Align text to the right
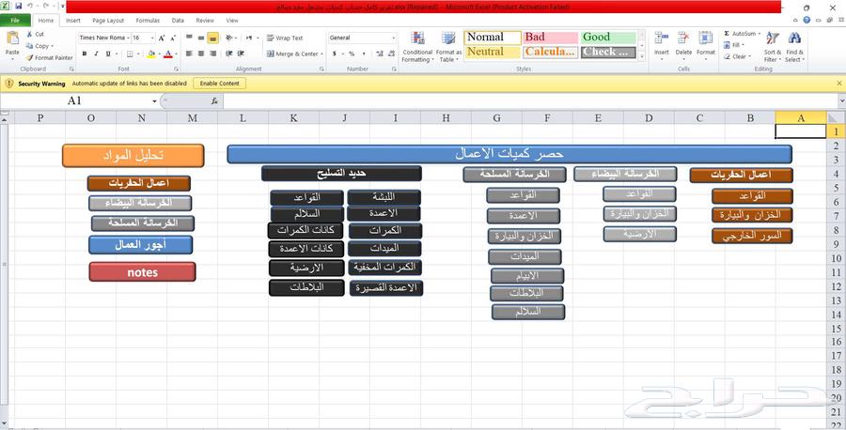The width and height of the screenshot is (846, 430). 212,54
